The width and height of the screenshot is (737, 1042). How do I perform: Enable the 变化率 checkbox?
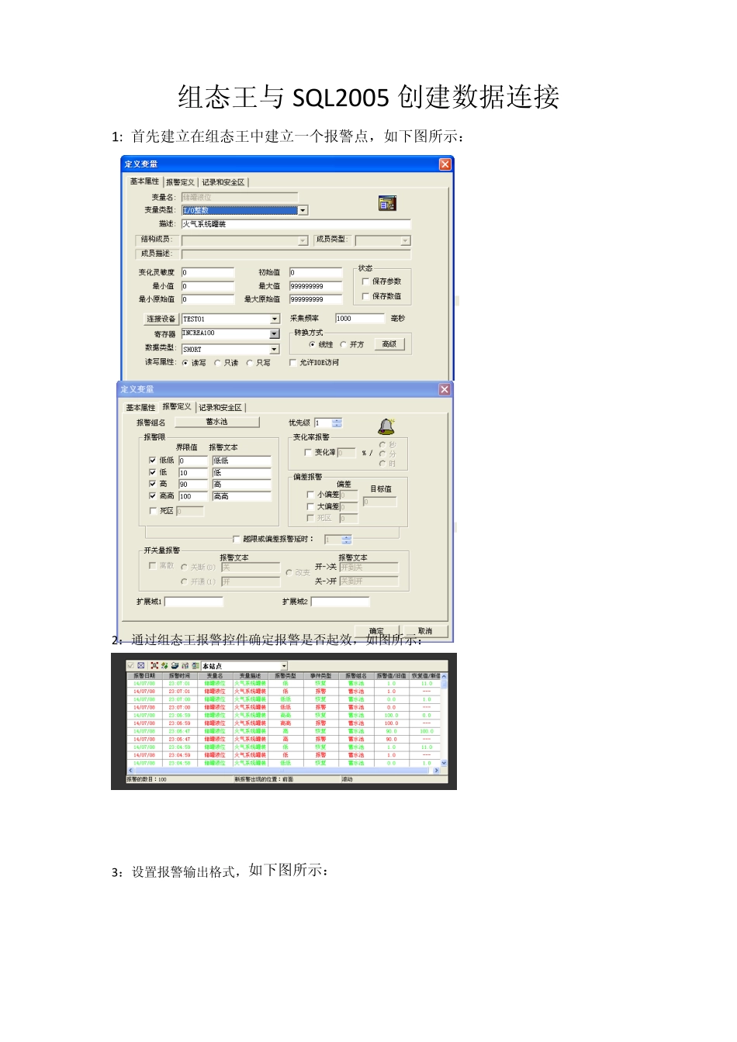click(x=308, y=452)
